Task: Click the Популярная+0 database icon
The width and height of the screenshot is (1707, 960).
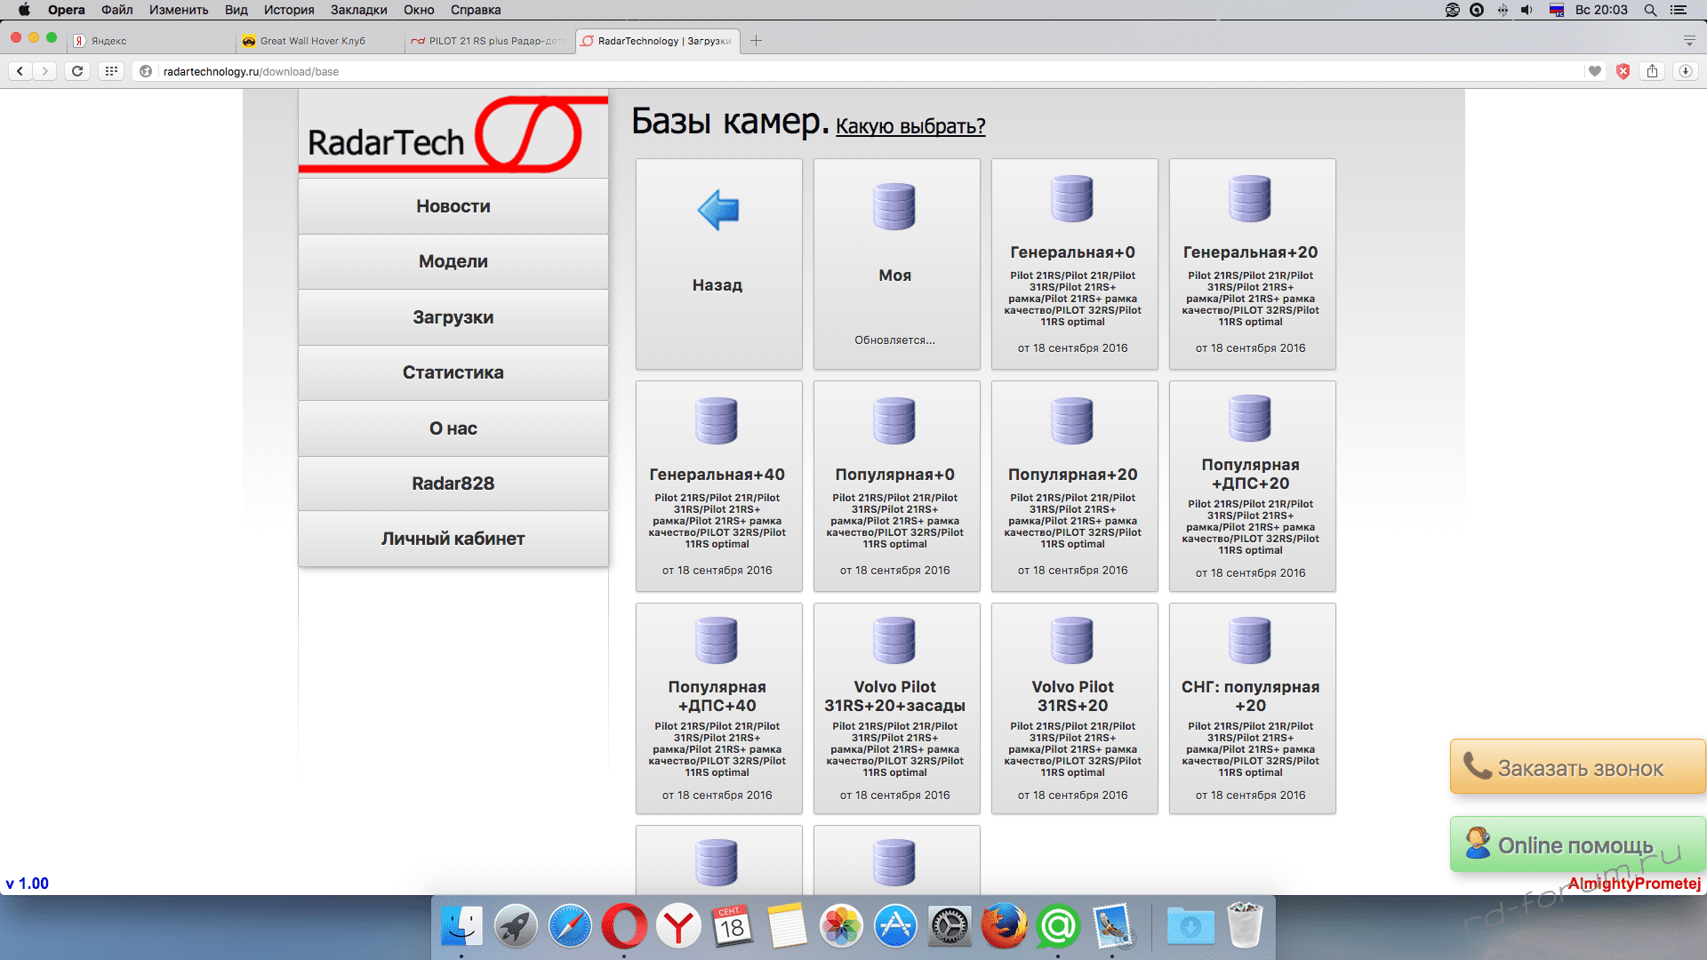Action: coord(894,420)
